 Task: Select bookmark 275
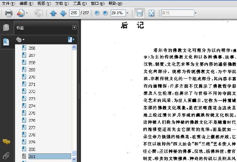(x=32, y=113)
